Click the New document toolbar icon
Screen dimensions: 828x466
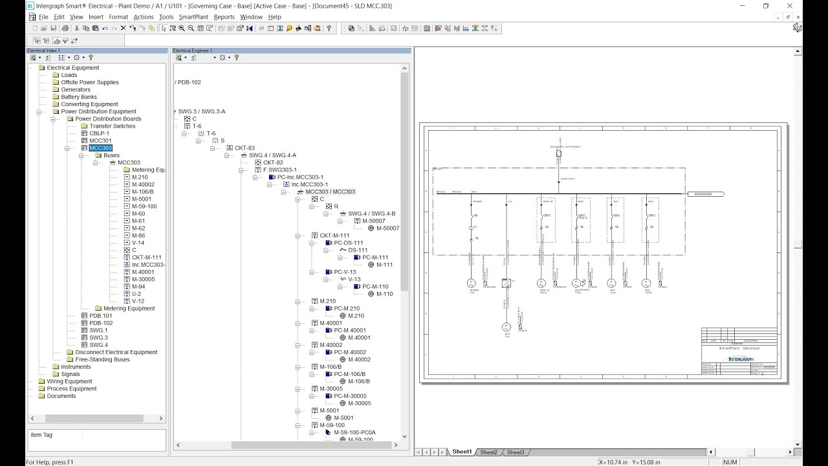coord(35,28)
